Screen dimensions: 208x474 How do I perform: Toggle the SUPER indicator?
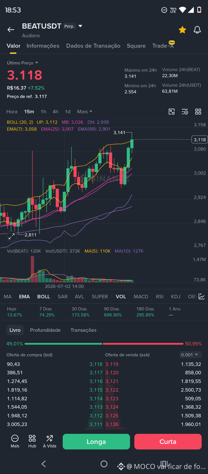100,297
